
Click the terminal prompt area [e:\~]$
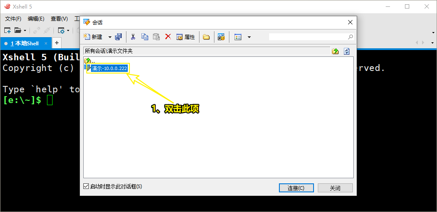tap(22, 100)
